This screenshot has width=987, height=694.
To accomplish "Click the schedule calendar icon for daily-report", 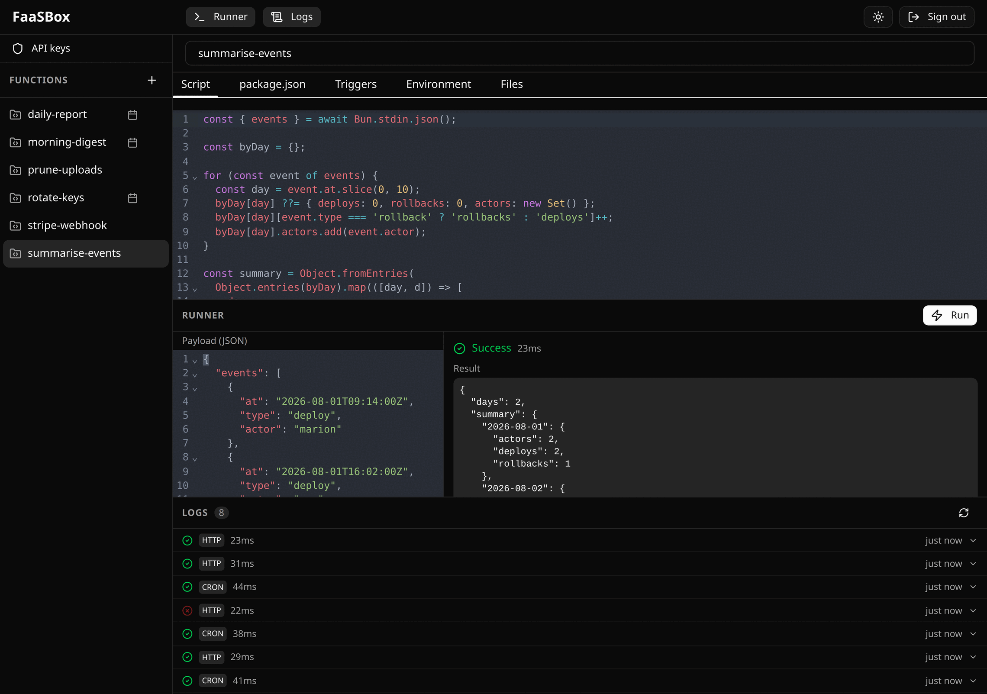I will (x=132, y=115).
